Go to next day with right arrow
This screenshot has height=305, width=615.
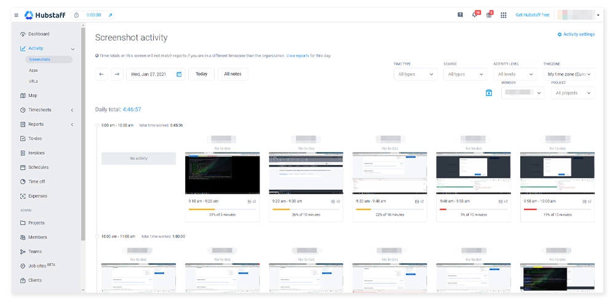pyautogui.click(x=117, y=74)
